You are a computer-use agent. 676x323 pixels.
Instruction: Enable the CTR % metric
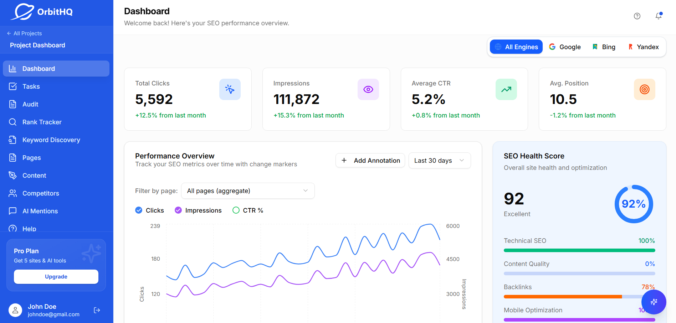click(236, 210)
